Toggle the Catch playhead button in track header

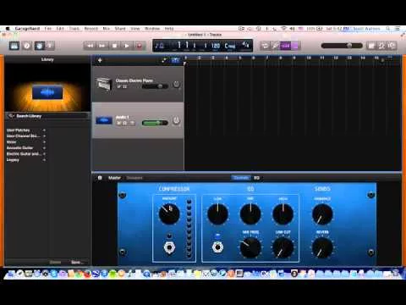coord(175,60)
